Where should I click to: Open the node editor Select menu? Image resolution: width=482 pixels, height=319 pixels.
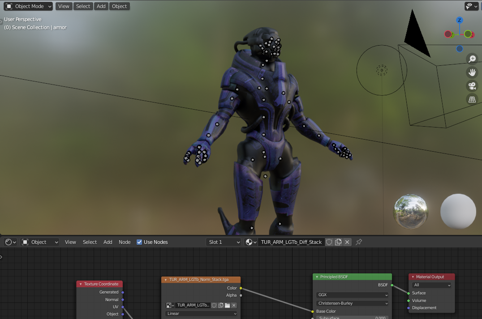point(90,242)
